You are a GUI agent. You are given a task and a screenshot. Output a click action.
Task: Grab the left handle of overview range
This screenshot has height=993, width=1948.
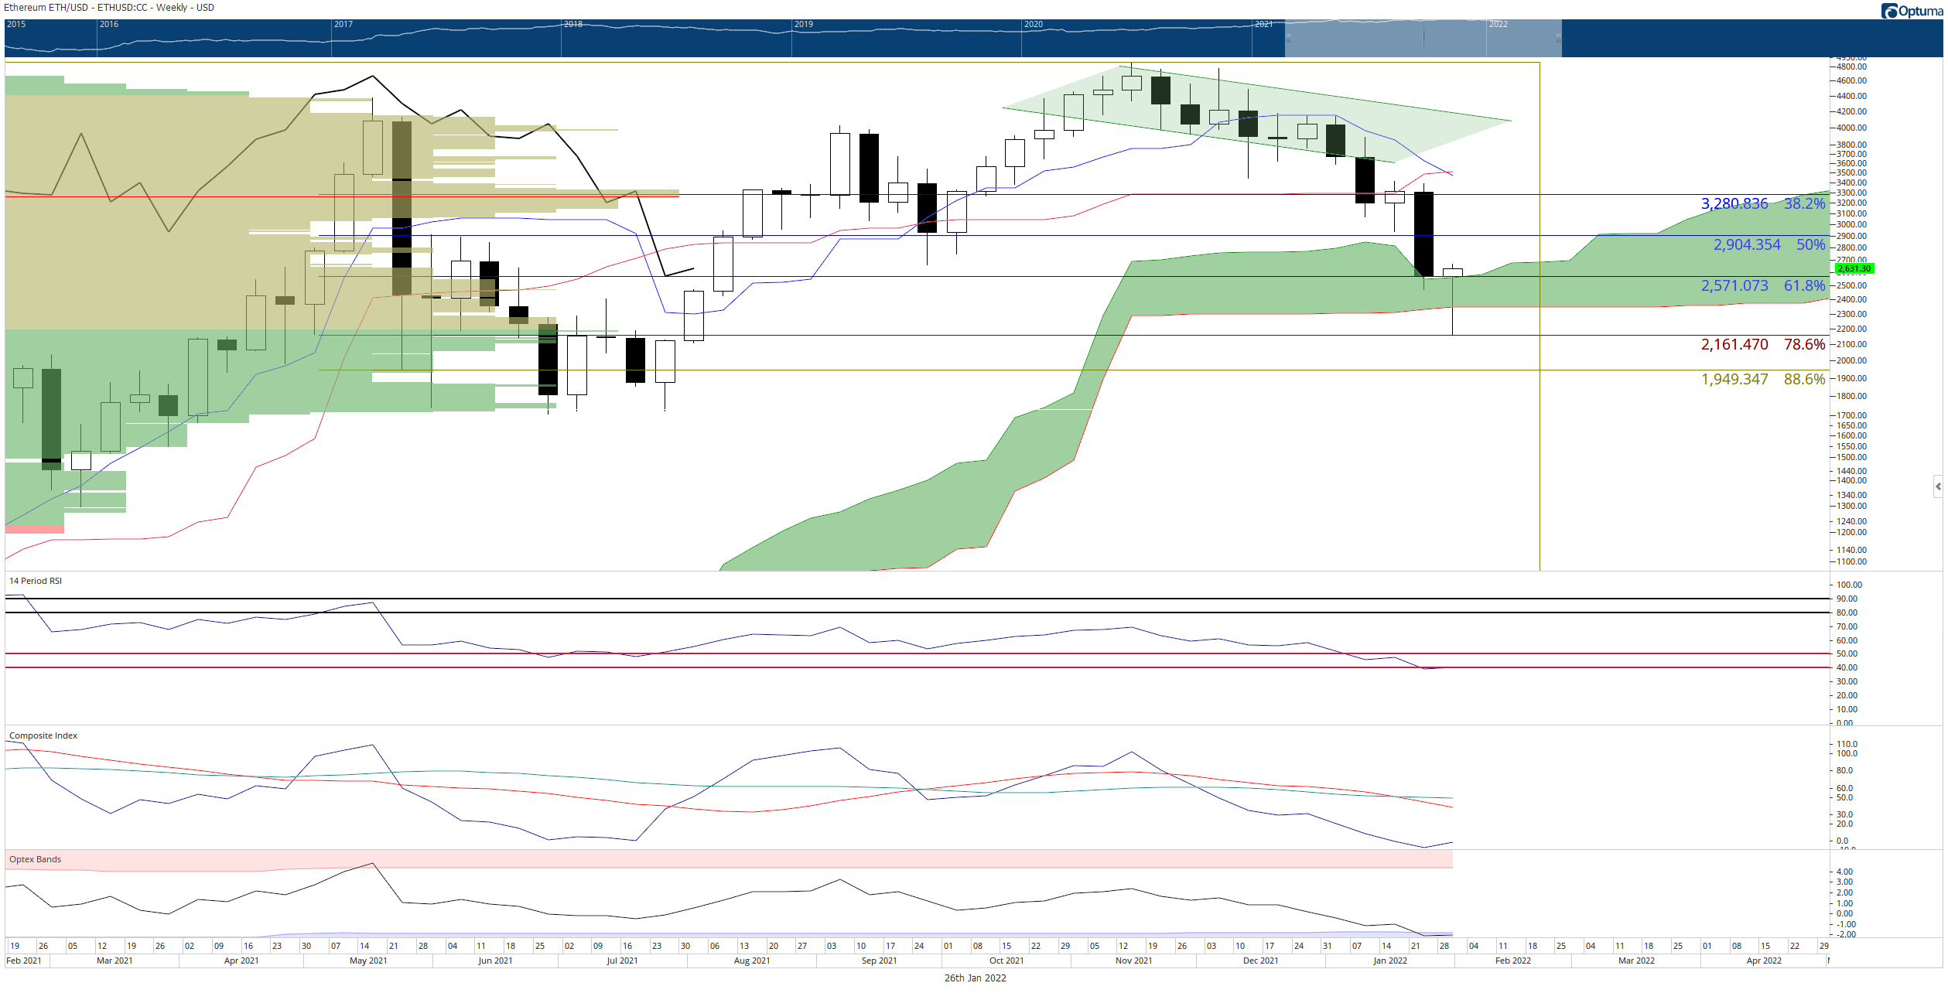coord(1288,38)
